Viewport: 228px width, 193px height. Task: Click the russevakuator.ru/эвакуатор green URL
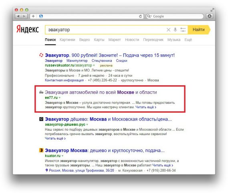pos(69,65)
